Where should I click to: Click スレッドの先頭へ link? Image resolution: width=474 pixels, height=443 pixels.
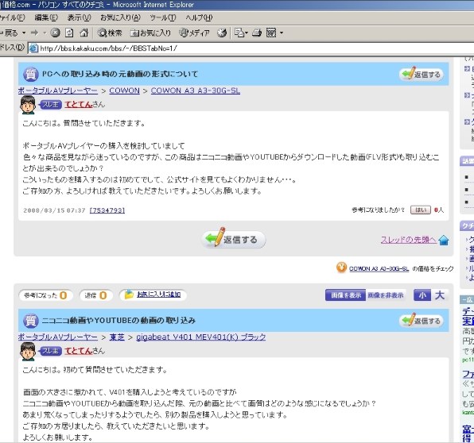click(409, 240)
